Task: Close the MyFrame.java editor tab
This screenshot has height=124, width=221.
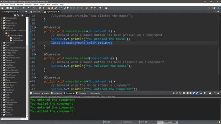Action: pyautogui.click(x=59, y=12)
